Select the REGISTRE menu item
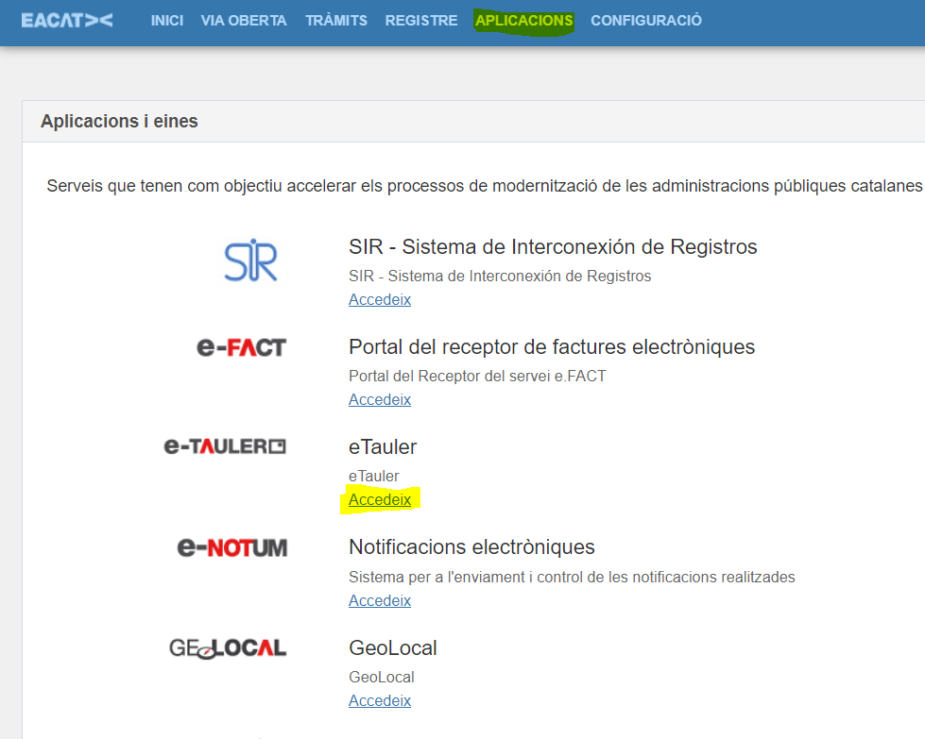Image resolution: width=925 pixels, height=739 pixels. tap(421, 21)
